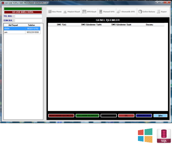This screenshot has width=172, height=144.
Task: Open the Rapor report screen
Action: [x=162, y=12]
